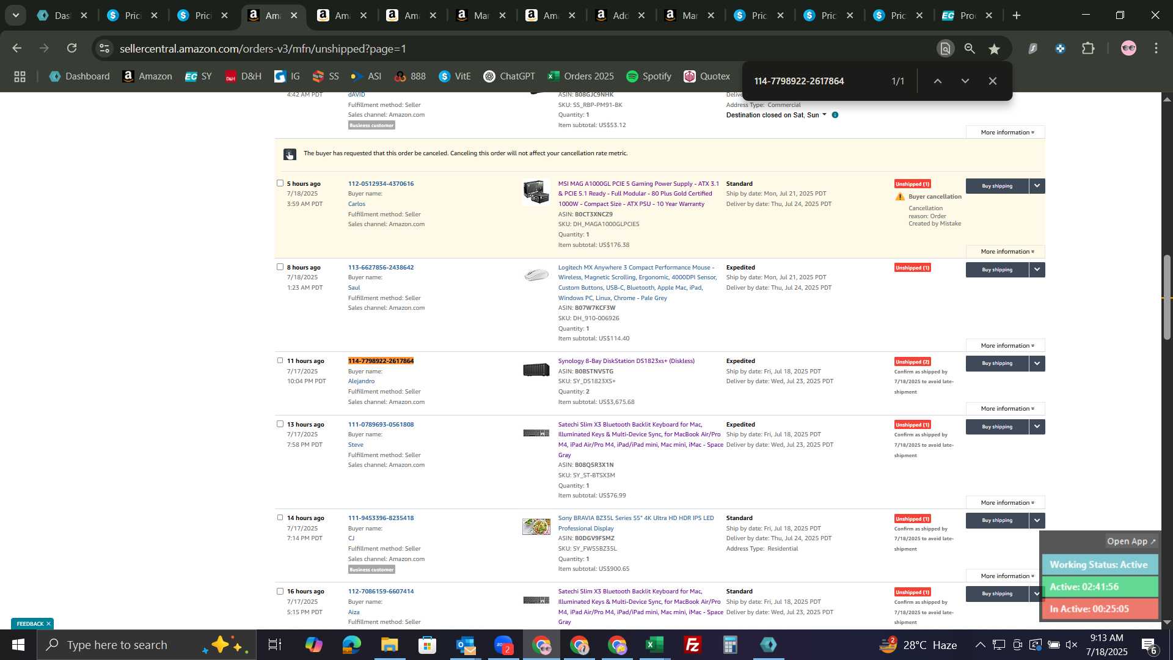
Task: Open the Windows Start menu
Action: [18, 645]
